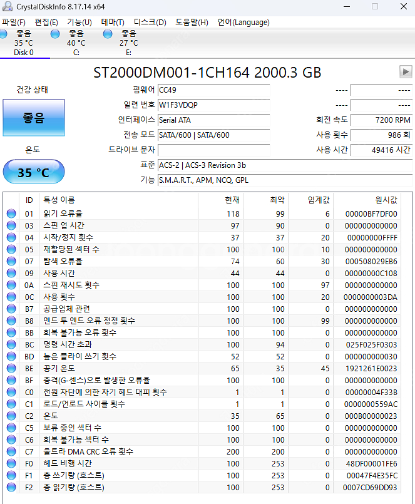Click the 35 °C temperature button

coord(34,172)
